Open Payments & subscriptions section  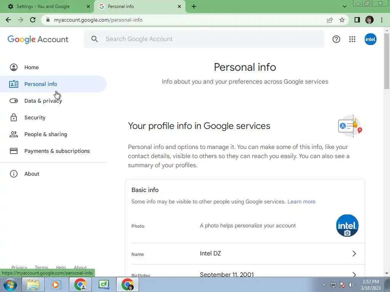click(x=53, y=151)
